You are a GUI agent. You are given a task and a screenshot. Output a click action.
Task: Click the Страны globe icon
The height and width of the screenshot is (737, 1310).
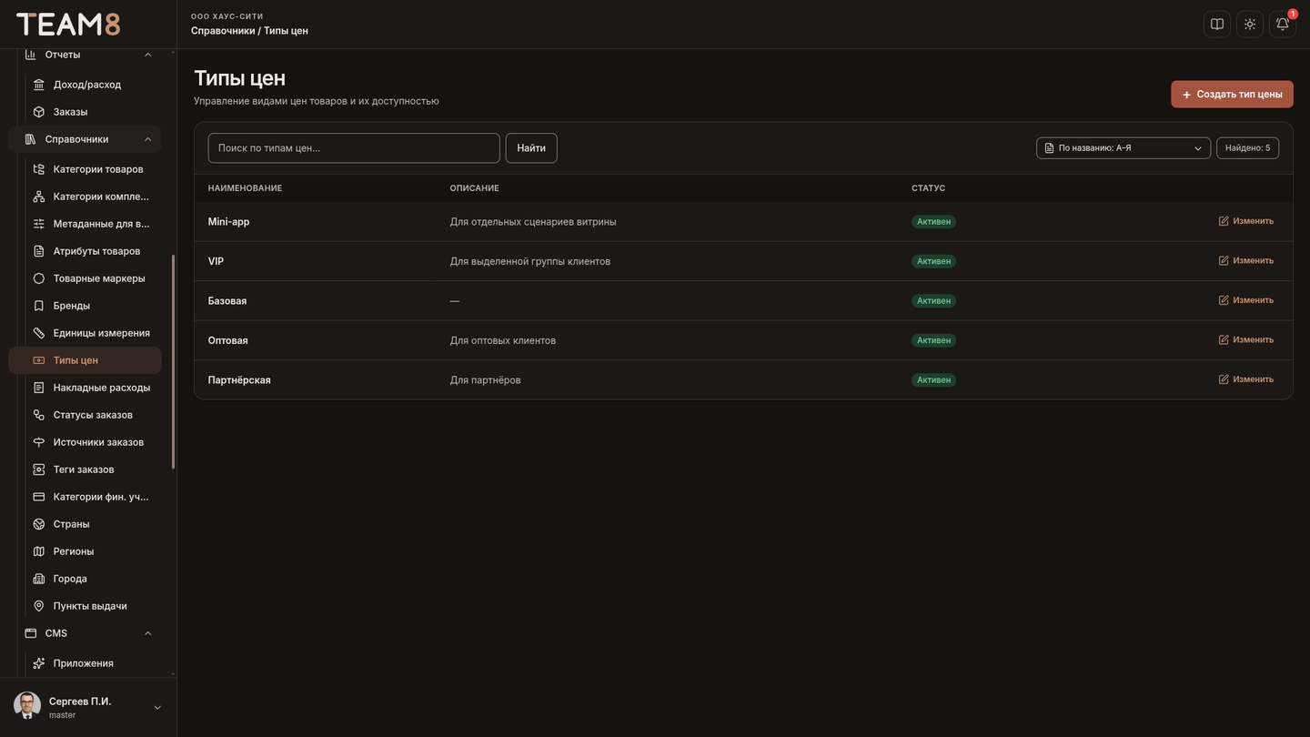click(x=39, y=524)
